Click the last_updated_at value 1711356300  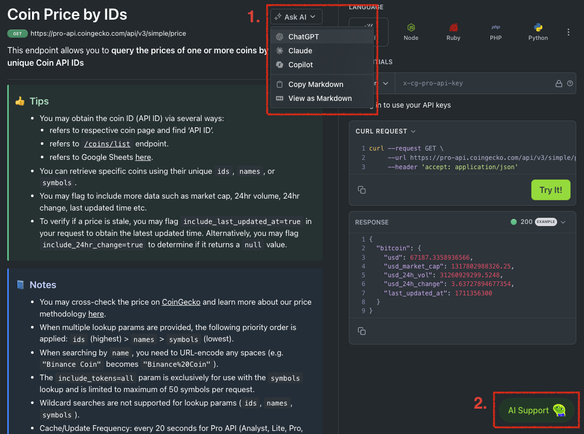pyautogui.click(x=473, y=293)
